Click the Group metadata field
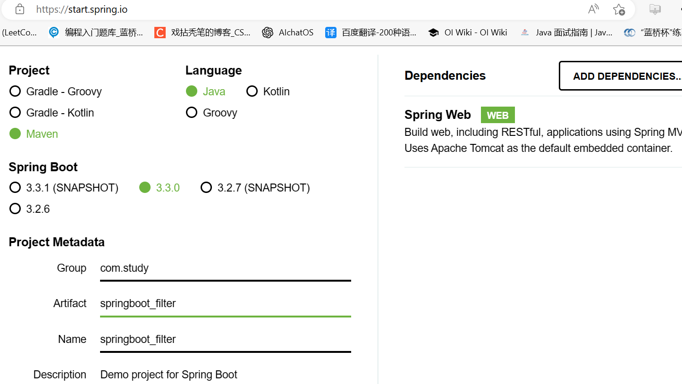 226,268
